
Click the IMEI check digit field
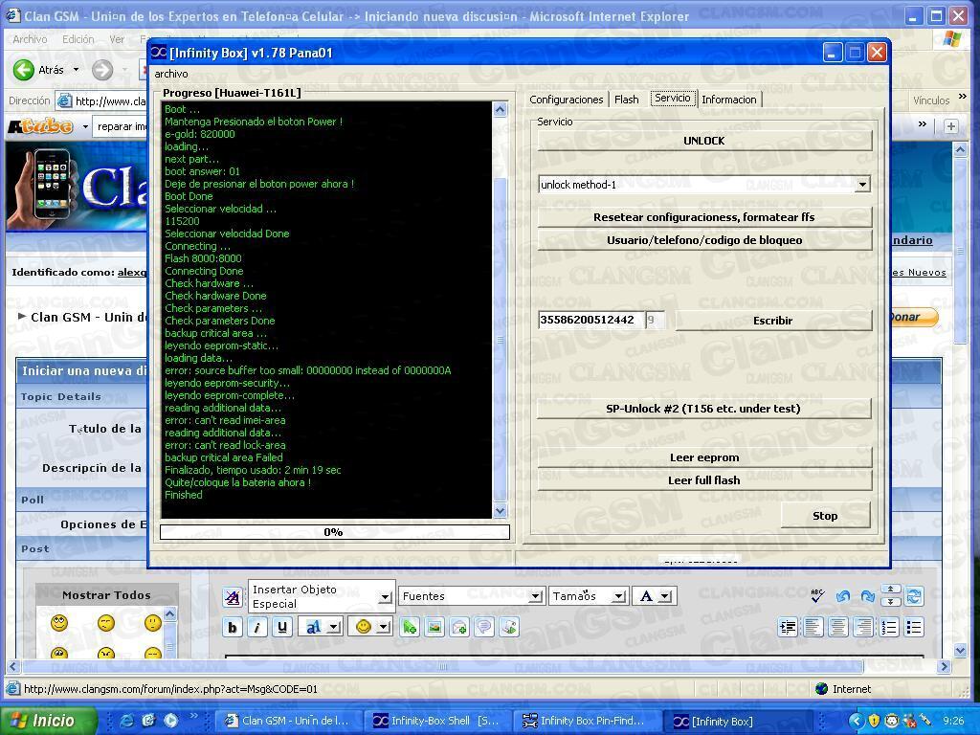point(655,320)
